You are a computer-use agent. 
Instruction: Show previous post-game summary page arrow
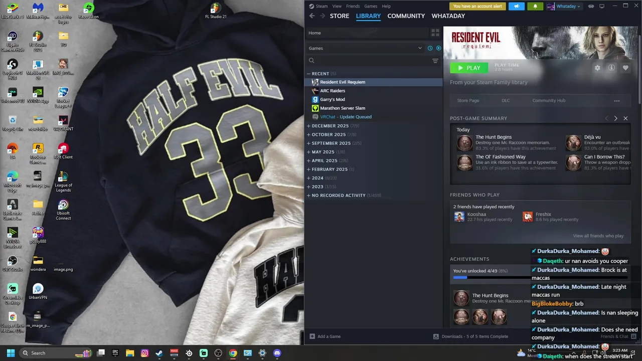[x=606, y=118]
